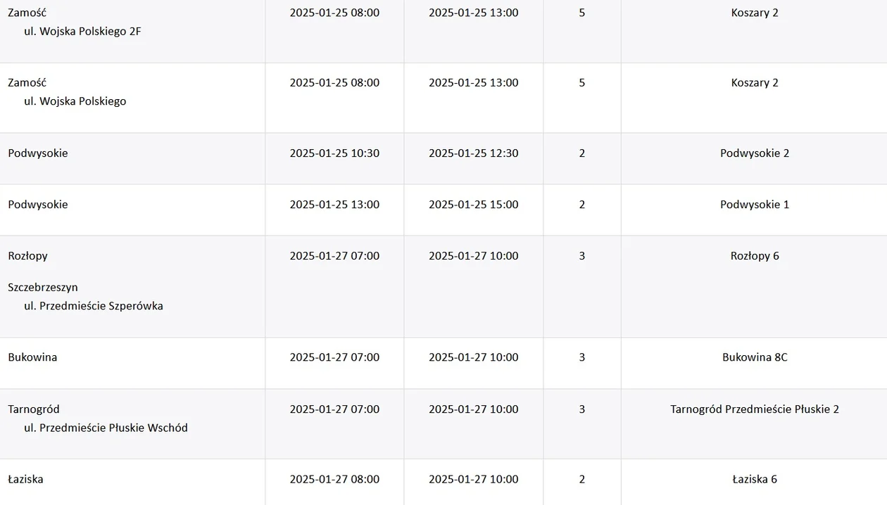Image resolution: width=887 pixels, height=505 pixels.
Task: Click the 2025-01-25 12:30 end time
Action: 473,153
